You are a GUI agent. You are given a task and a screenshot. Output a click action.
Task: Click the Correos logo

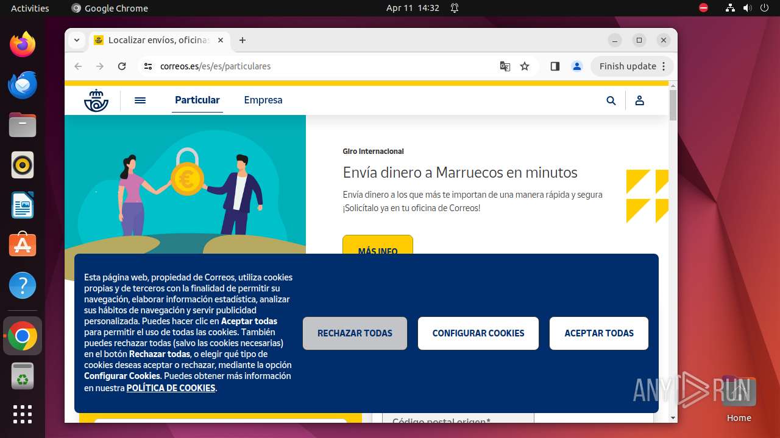pyautogui.click(x=96, y=100)
